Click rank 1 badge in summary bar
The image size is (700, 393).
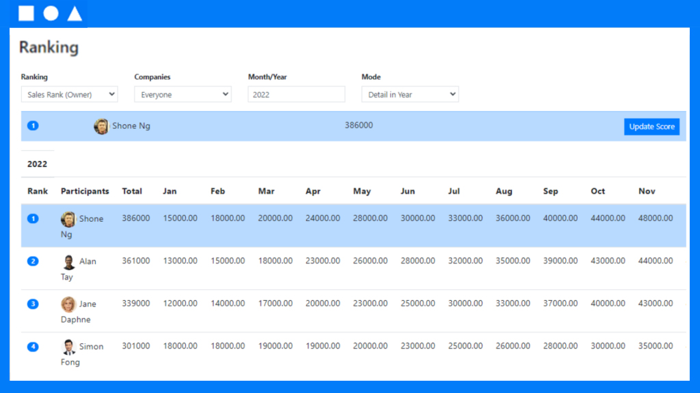tap(33, 126)
